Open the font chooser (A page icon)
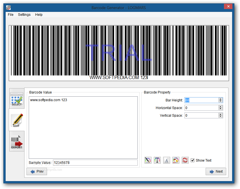This screenshot has width=240, height=189. tap(166, 160)
